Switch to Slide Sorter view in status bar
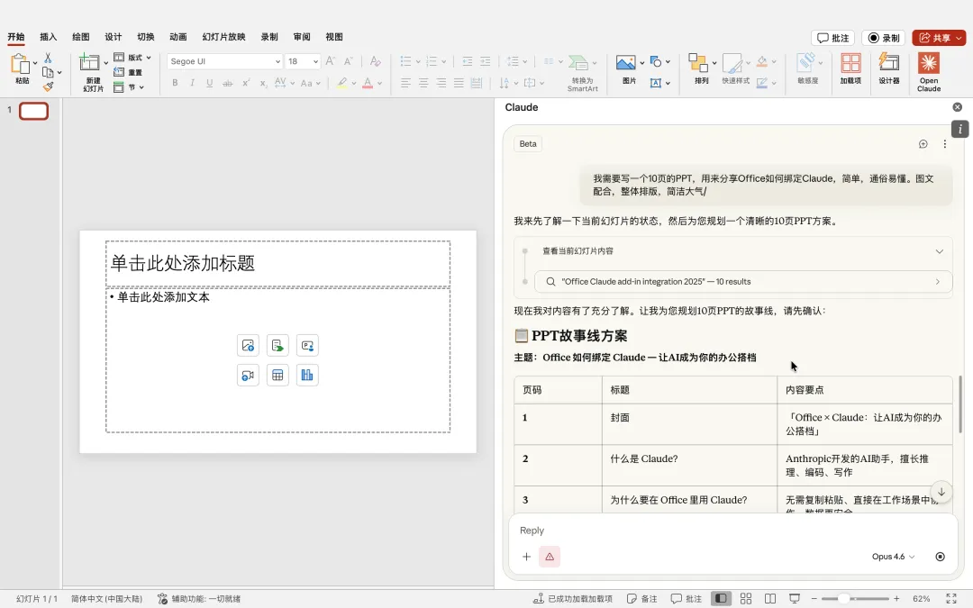Viewport: 973px width, 608px height. coord(746,599)
